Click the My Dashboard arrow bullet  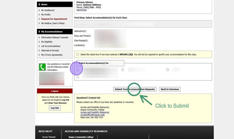click(39, 10)
